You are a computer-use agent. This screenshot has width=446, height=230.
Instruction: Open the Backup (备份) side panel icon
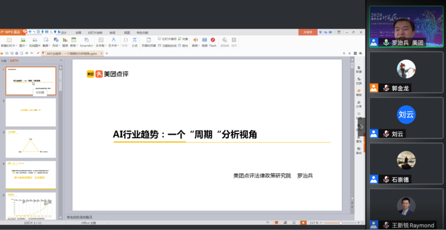tap(359, 151)
